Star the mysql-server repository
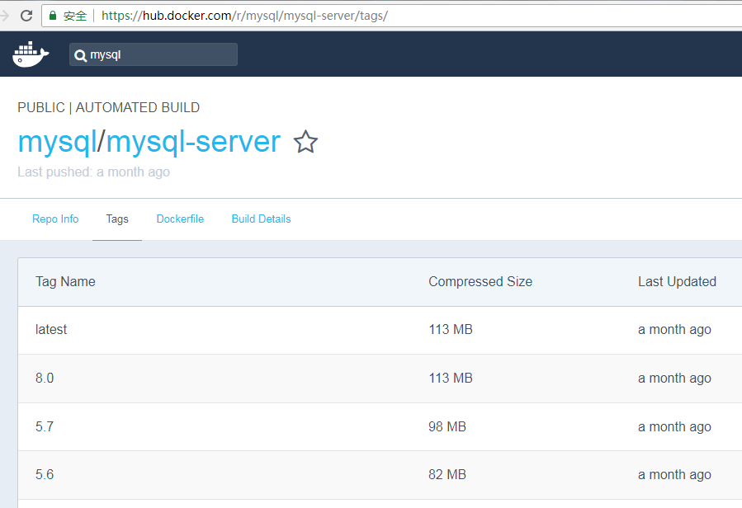The image size is (742, 508). pos(305,142)
